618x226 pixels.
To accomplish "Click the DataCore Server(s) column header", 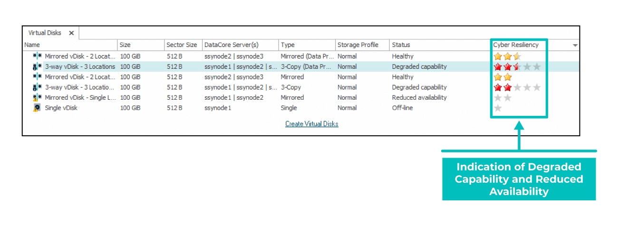I will click(232, 45).
